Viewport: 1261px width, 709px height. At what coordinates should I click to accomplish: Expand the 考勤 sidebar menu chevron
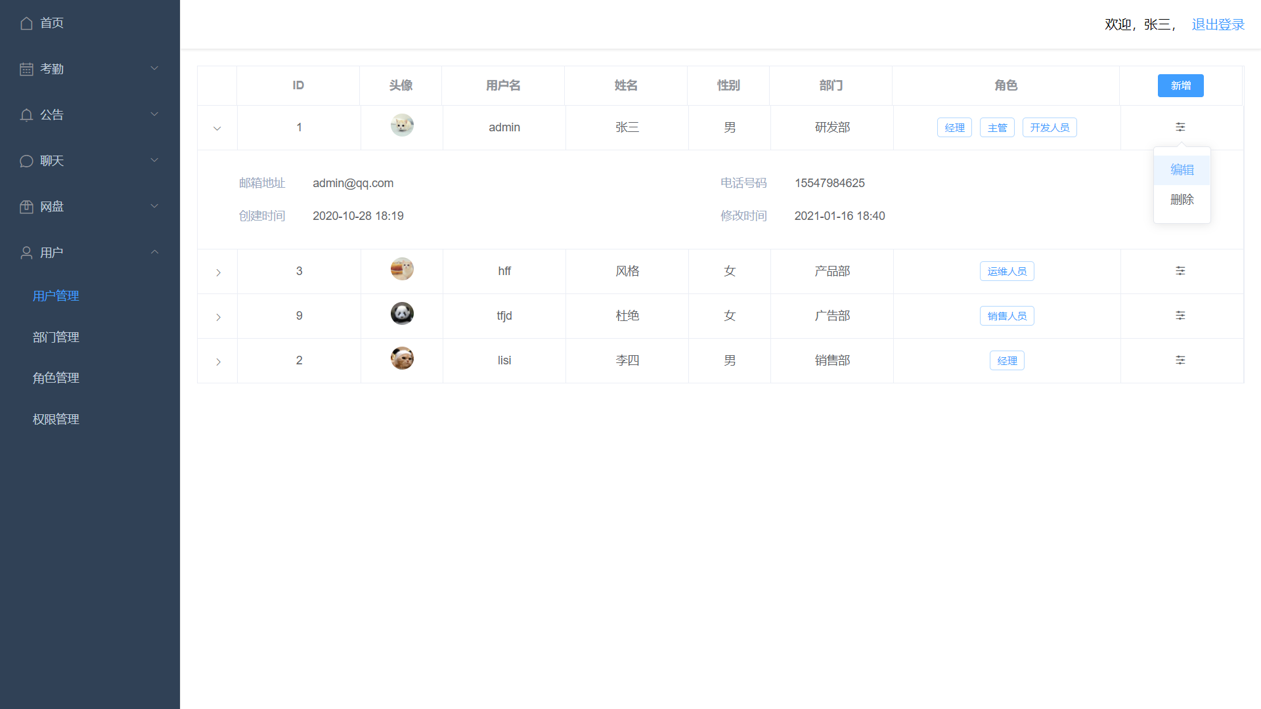154,68
